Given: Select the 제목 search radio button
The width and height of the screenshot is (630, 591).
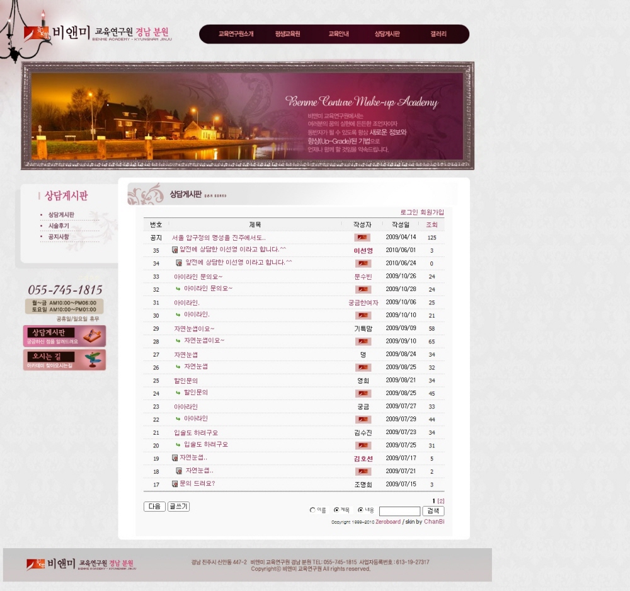Looking at the screenshot, I should (336, 510).
